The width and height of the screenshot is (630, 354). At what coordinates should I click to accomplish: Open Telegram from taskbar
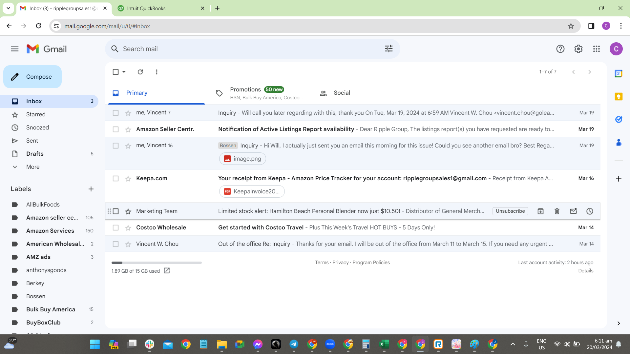294,344
